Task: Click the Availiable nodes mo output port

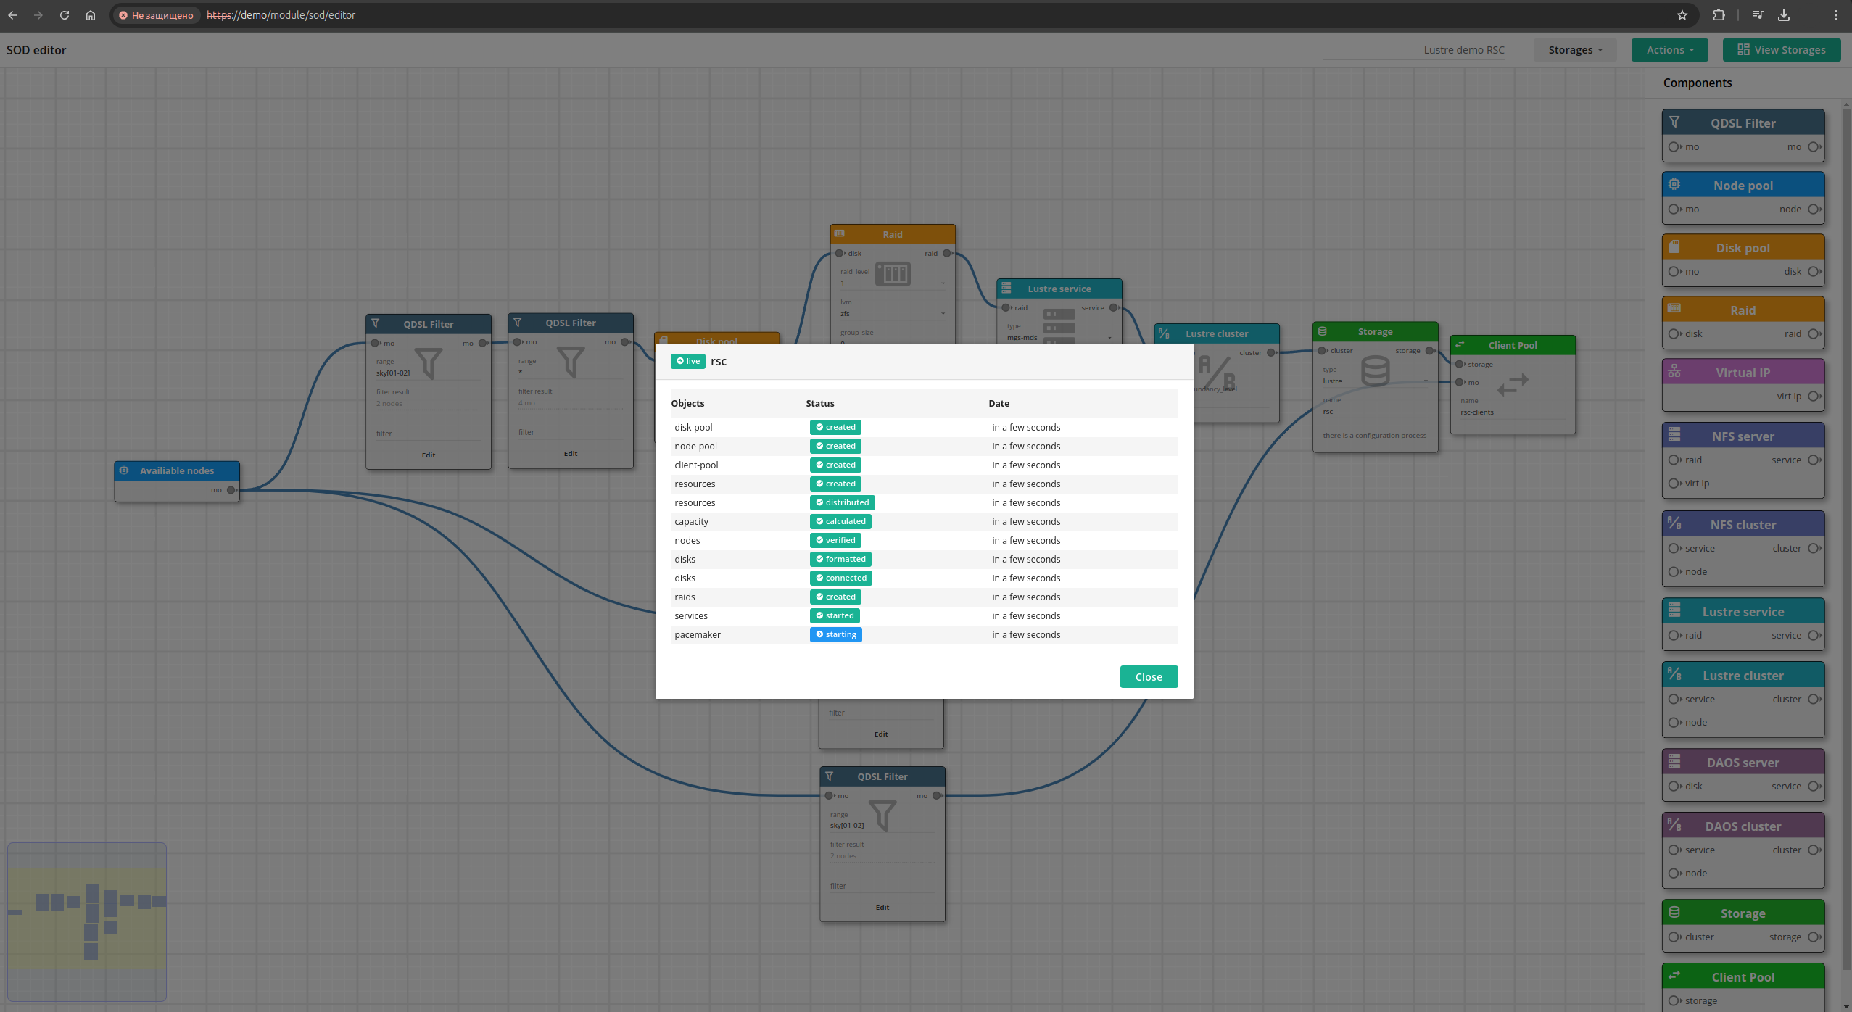Action: (231, 490)
